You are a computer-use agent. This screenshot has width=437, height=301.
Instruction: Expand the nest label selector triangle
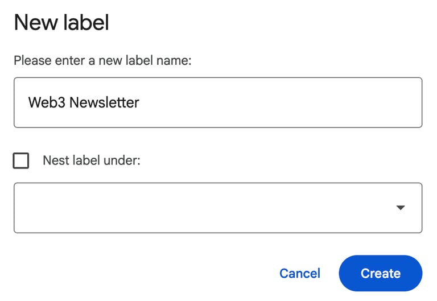[401, 208]
